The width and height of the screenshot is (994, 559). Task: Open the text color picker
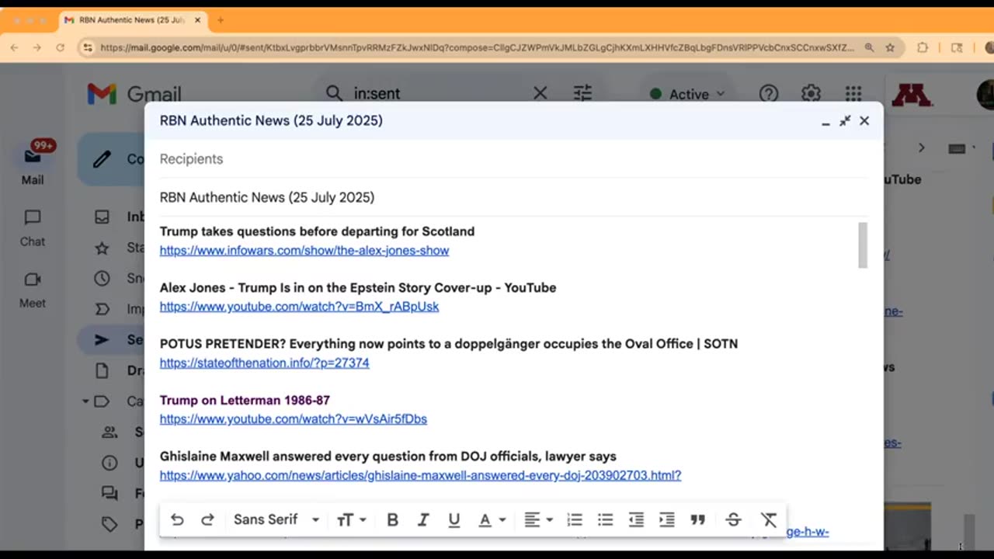click(x=491, y=519)
